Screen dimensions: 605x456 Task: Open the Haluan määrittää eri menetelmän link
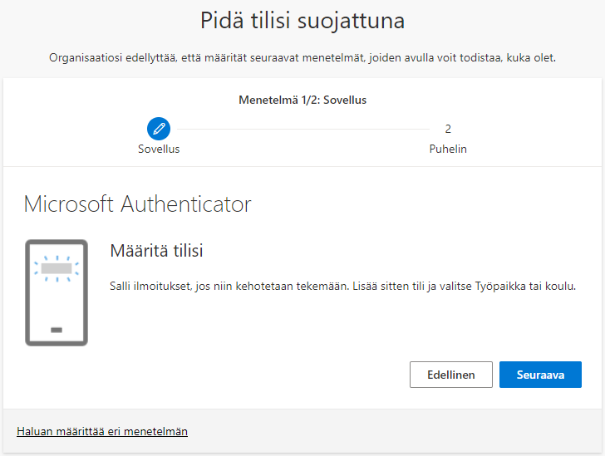tap(102, 431)
